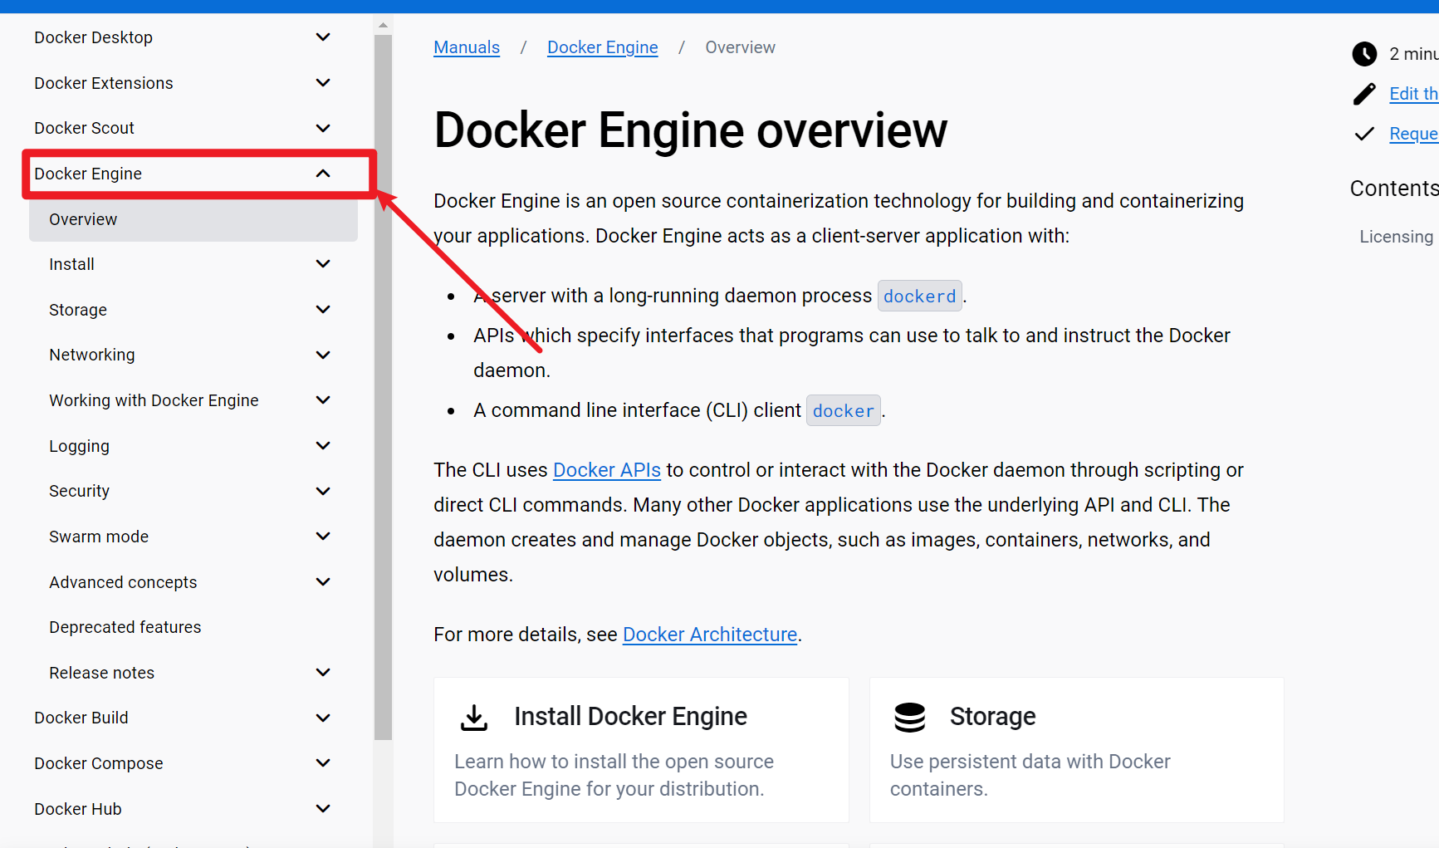1439x848 pixels.
Task: Click the database Storage card icon
Action: (909, 717)
